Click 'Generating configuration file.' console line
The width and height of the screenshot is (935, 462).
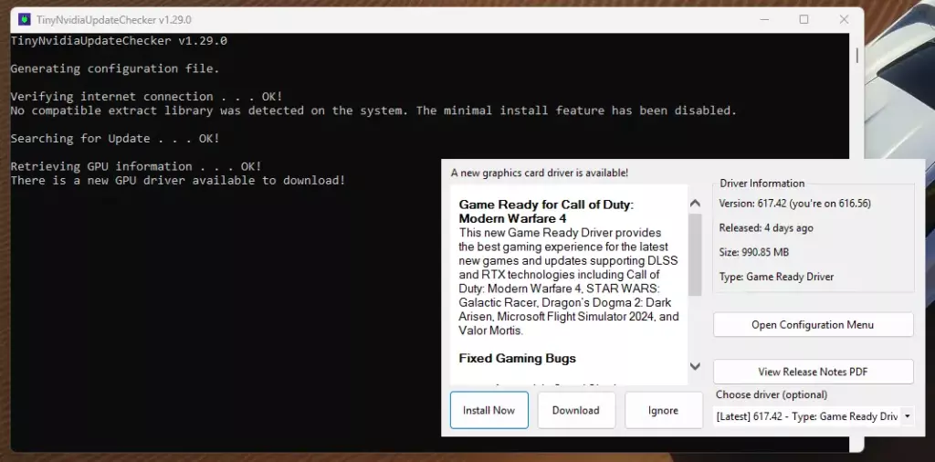point(115,68)
